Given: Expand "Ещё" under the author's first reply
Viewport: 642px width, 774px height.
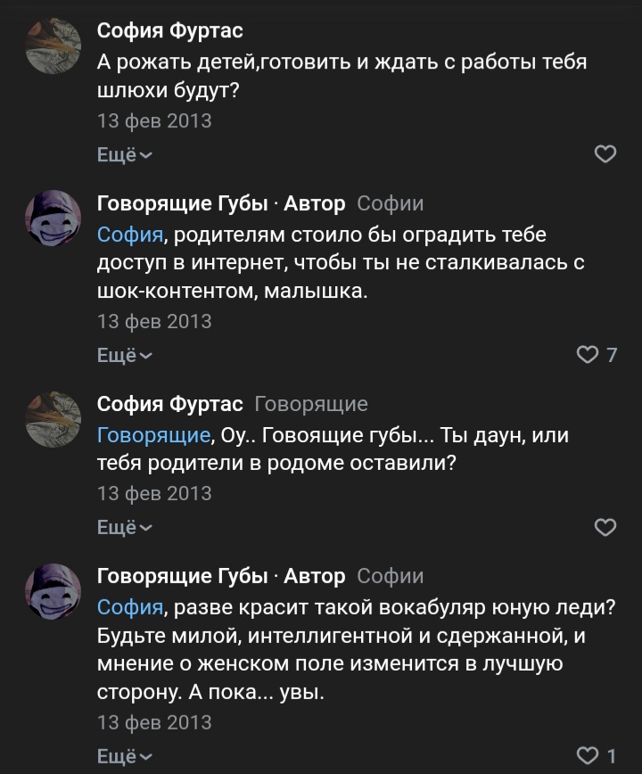Looking at the screenshot, I should pyautogui.click(x=124, y=355).
